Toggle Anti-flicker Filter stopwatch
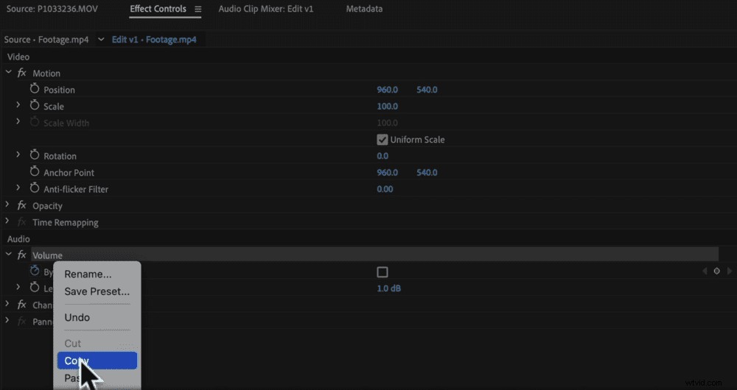Image resolution: width=737 pixels, height=390 pixels. [x=35, y=188]
